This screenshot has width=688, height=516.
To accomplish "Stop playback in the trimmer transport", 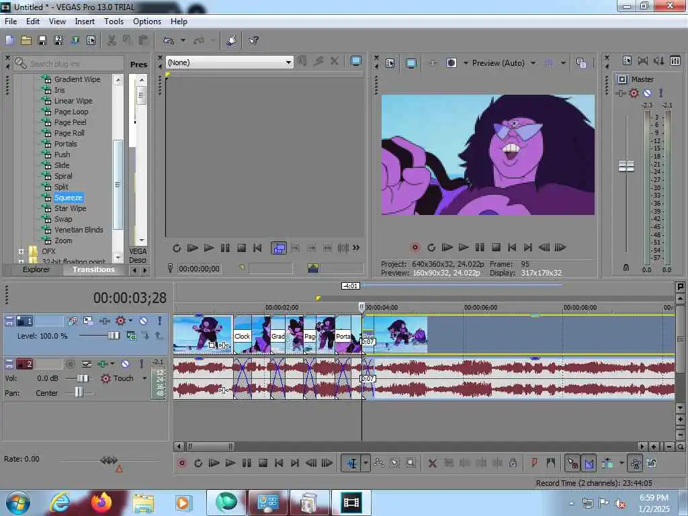I will 241,249.
